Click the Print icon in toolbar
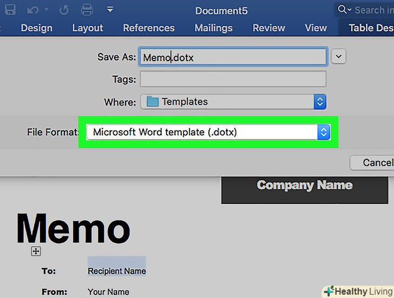Viewport: 394px width, 298px height. 87,10
